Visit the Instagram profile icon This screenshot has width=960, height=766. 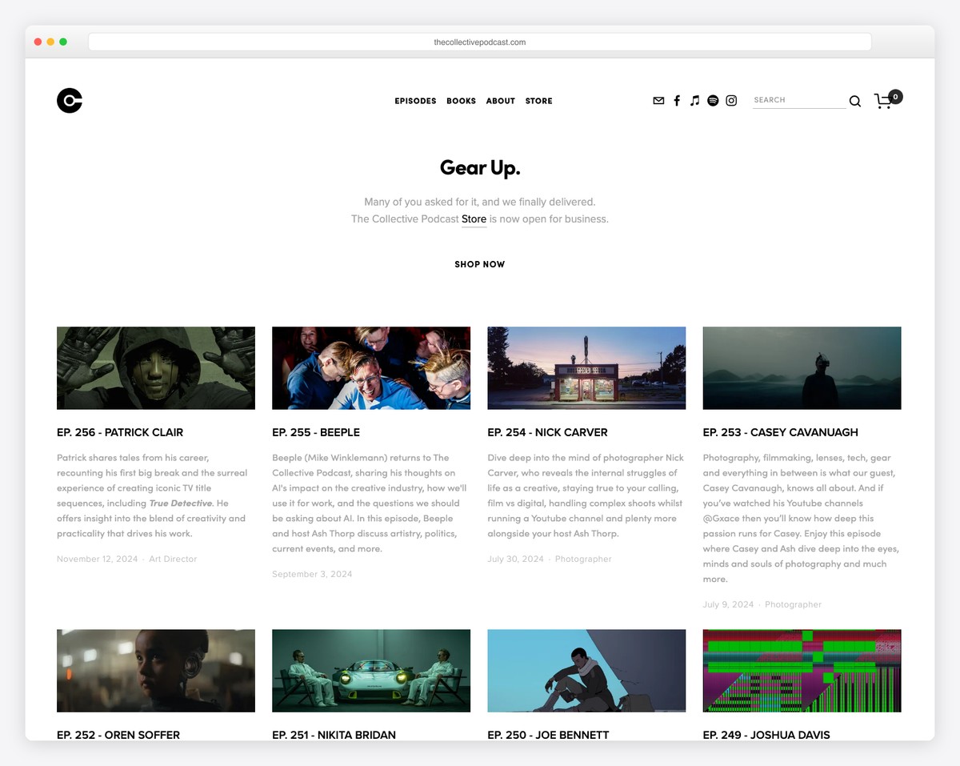point(731,100)
